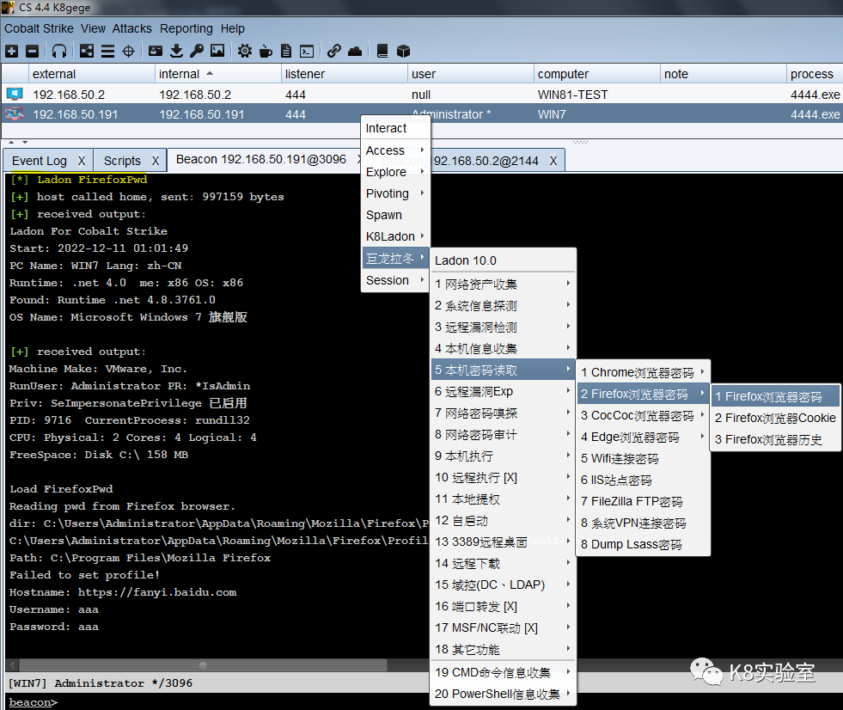Click the target view crosshair icon
This screenshot has width=843, height=710.
coord(129,51)
